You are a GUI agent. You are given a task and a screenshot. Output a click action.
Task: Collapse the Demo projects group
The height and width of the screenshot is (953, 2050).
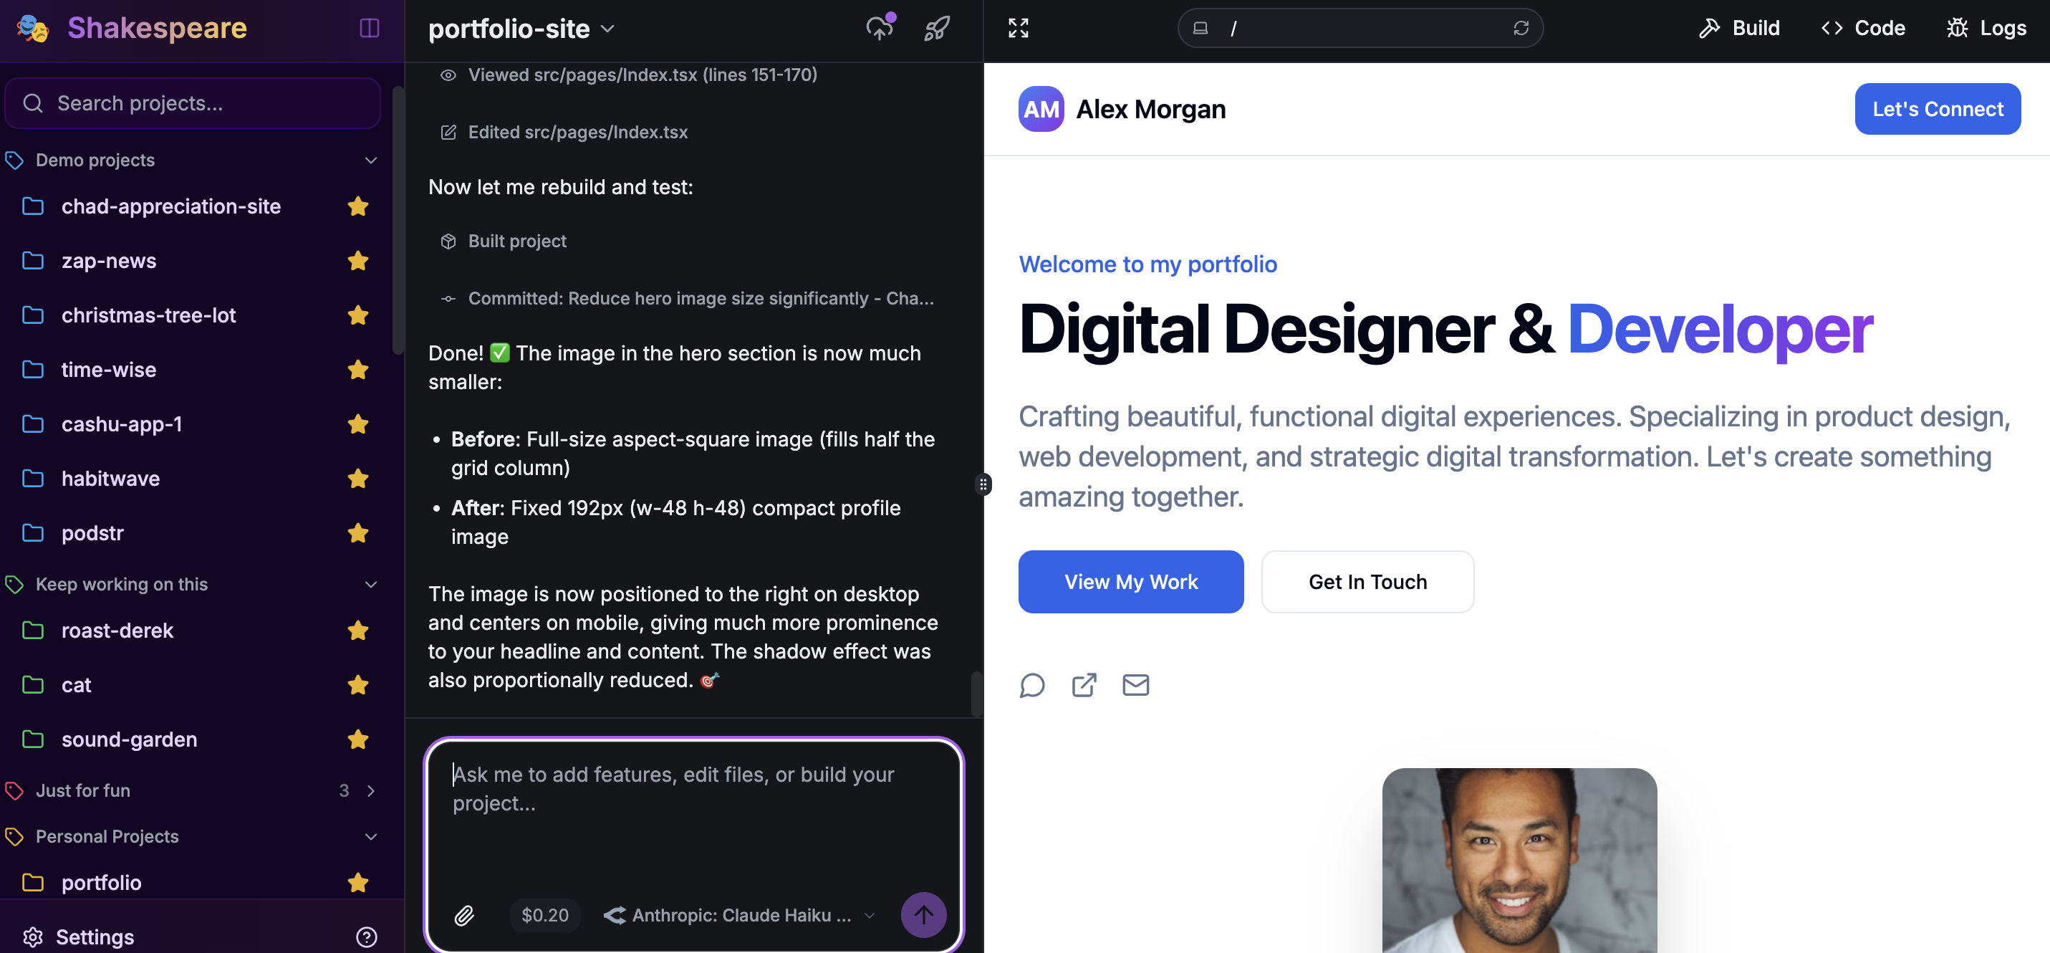[371, 160]
